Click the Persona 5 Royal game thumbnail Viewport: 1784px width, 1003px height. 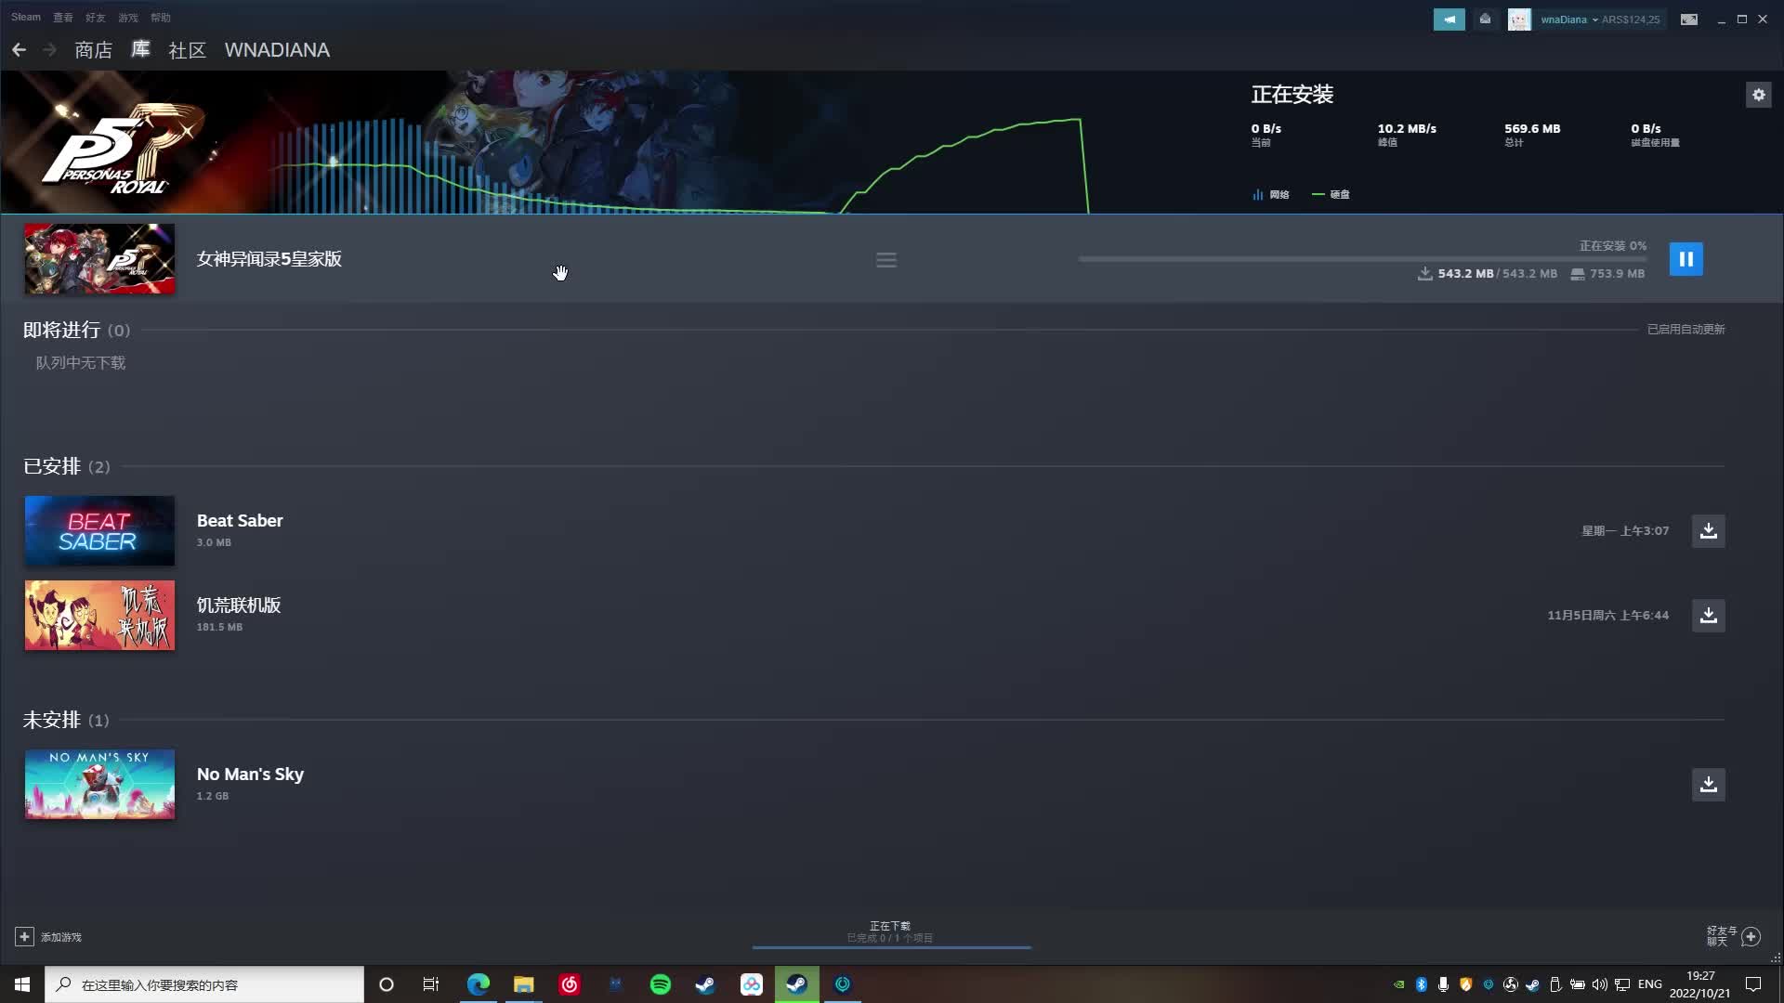click(99, 259)
